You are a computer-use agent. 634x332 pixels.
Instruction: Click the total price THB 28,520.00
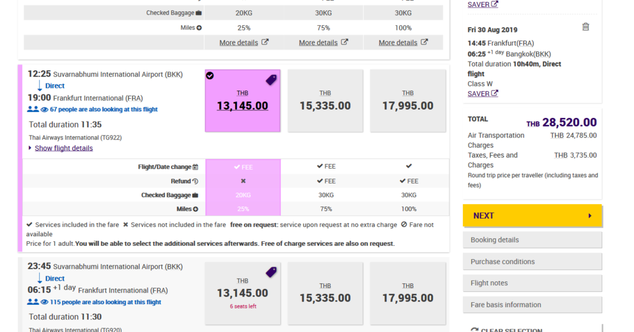click(x=561, y=122)
